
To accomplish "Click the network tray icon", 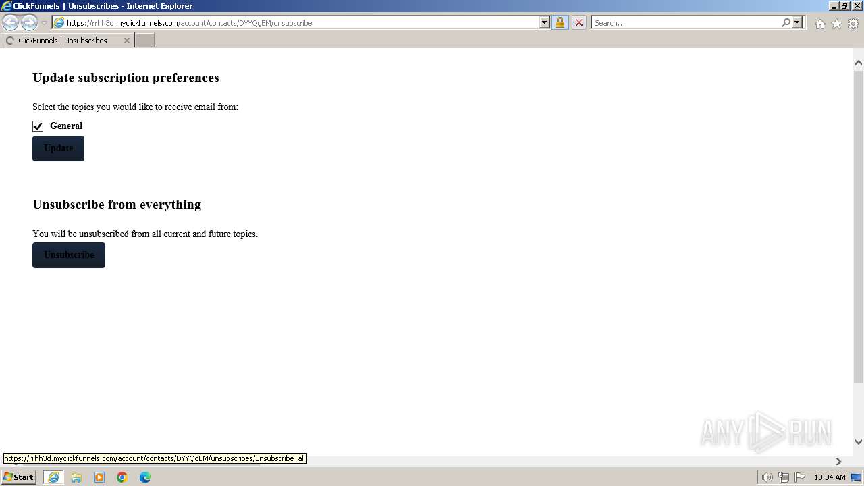I will 783,477.
